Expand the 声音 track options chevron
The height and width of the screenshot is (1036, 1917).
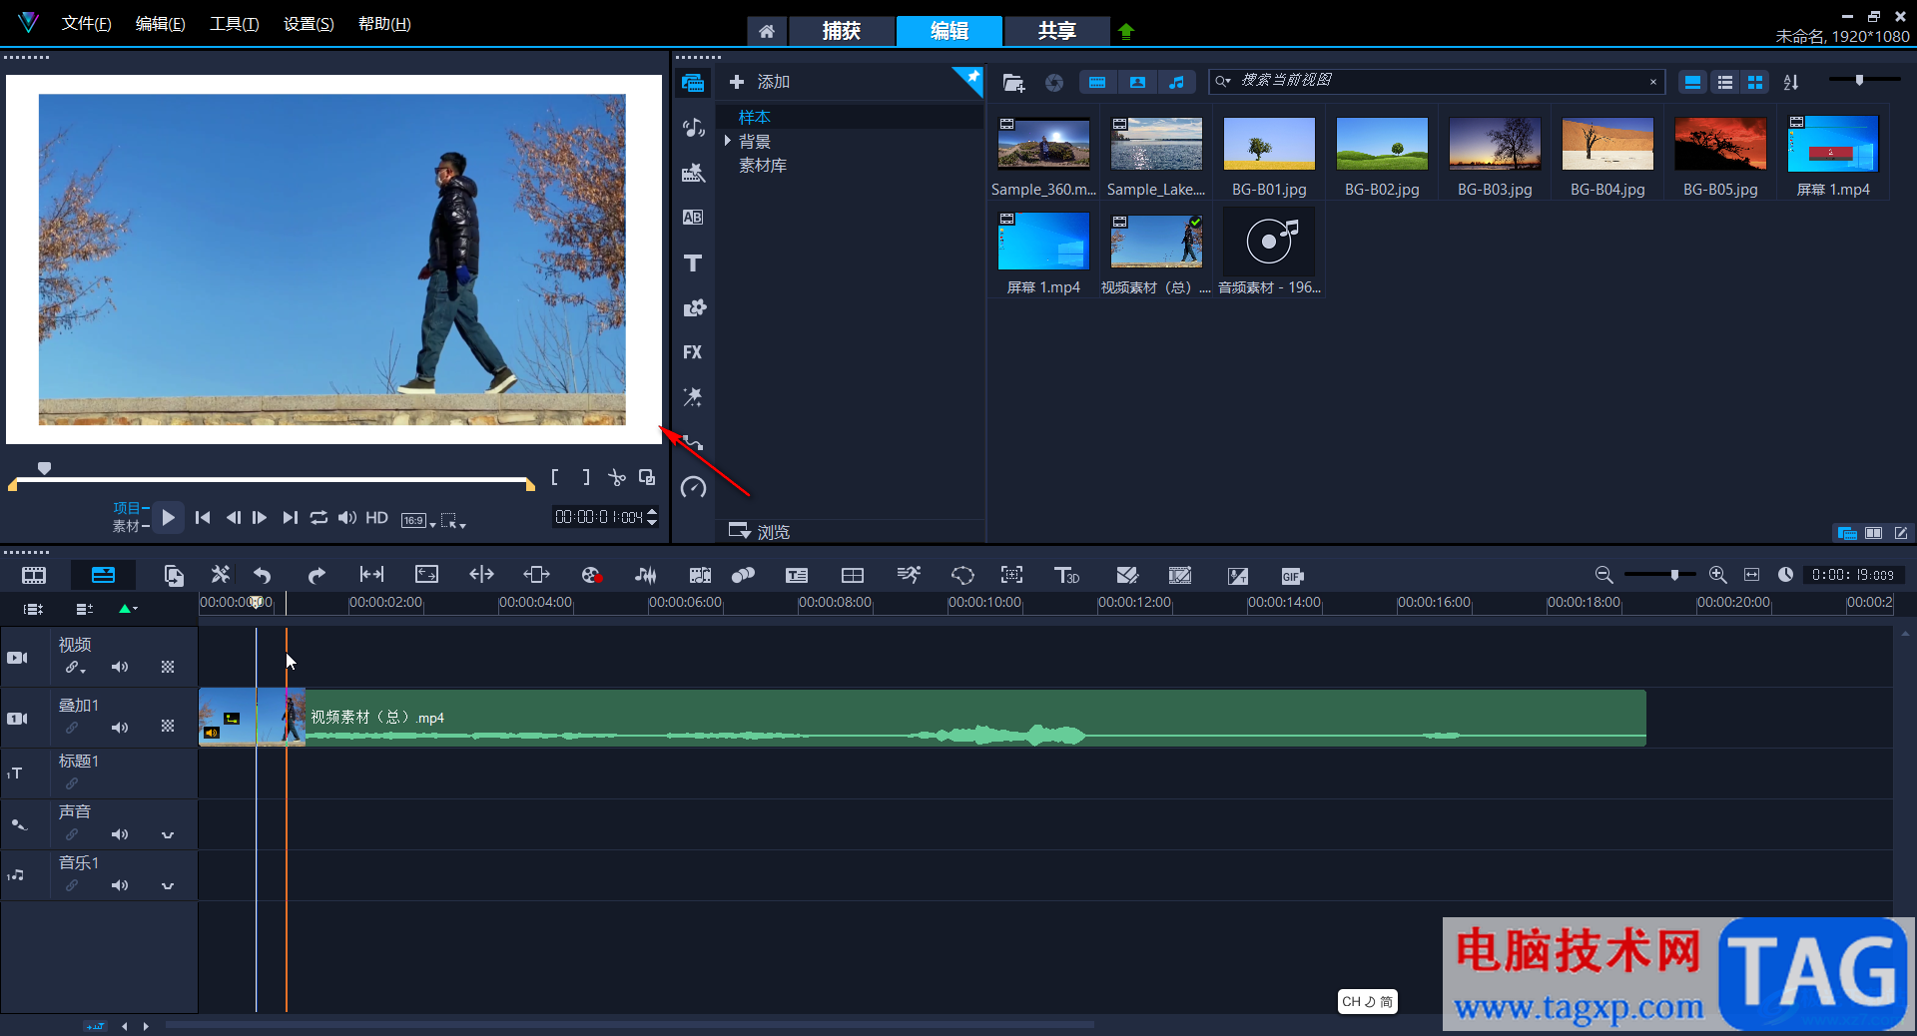click(x=168, y=834)
